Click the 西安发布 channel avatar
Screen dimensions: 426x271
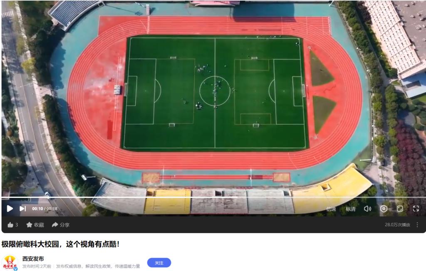point(10,263)
